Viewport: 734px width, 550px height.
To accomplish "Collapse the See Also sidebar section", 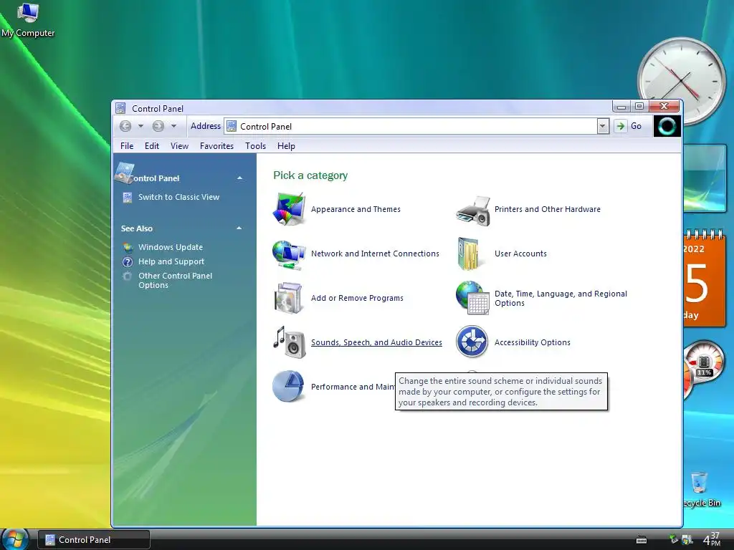I will (239, 228).
